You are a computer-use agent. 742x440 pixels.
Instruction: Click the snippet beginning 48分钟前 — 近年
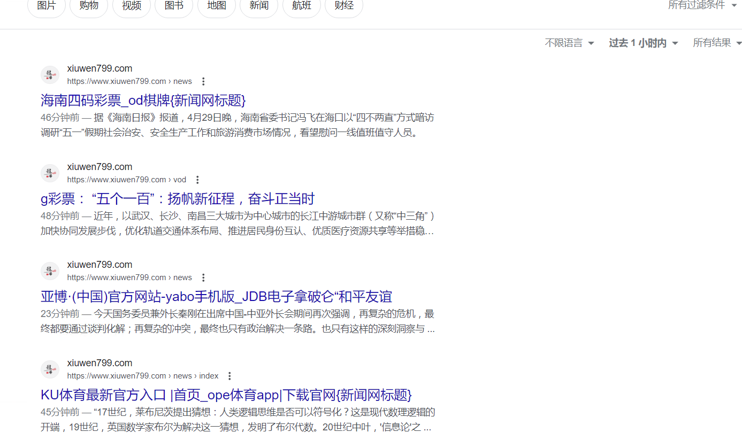coord(238,223)
